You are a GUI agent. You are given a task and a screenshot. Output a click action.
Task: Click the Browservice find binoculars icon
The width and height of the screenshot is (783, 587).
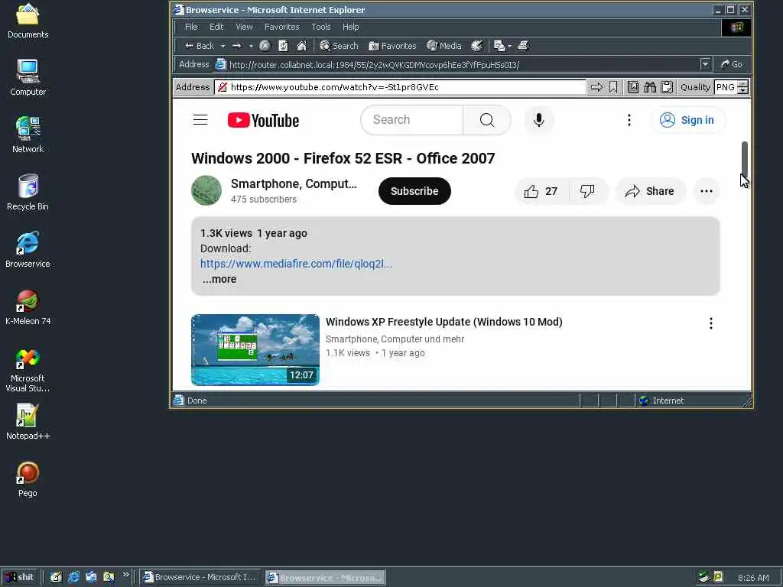point(650,87)
